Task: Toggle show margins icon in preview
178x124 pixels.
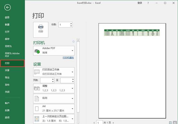Action: pyautogui.click(x=170, y=122)
